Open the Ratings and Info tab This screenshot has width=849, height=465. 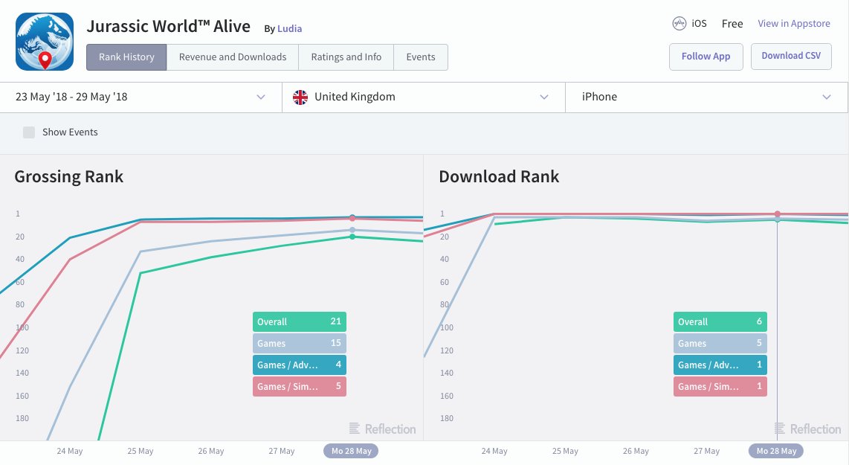coord(346,57)
